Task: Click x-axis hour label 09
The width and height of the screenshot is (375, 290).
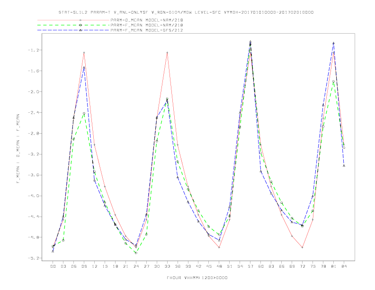Action: [x=84, y=266]
